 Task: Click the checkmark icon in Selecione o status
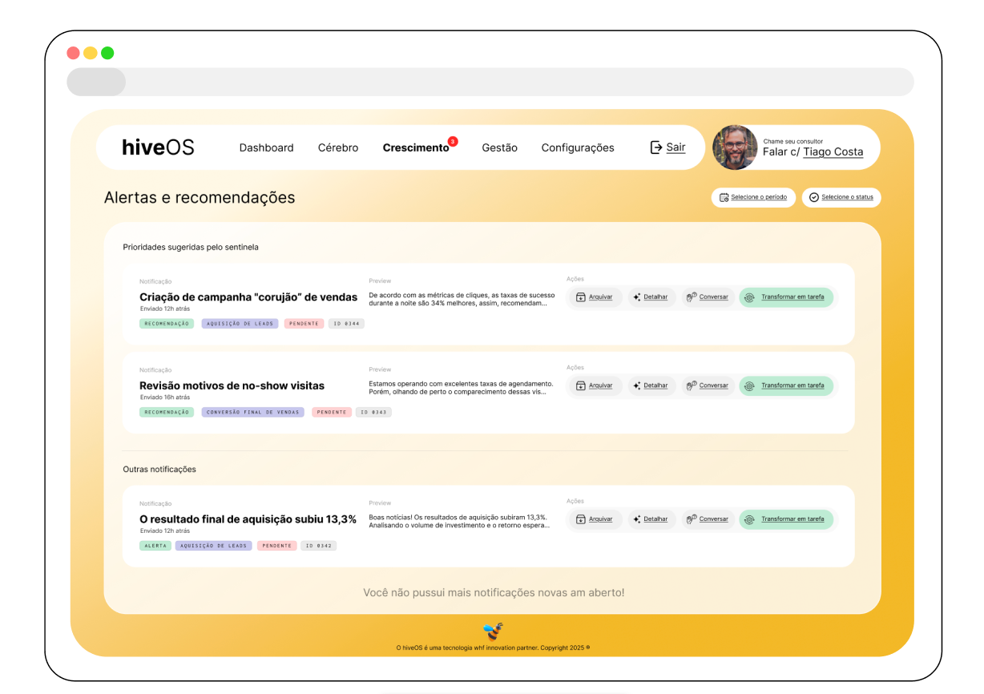(x=813, y=197)
